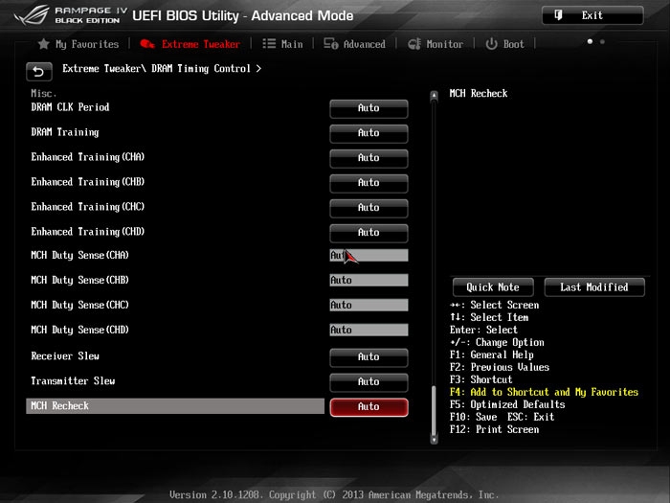Click the settings list vertical scrollbar

[x=434, y=412]
